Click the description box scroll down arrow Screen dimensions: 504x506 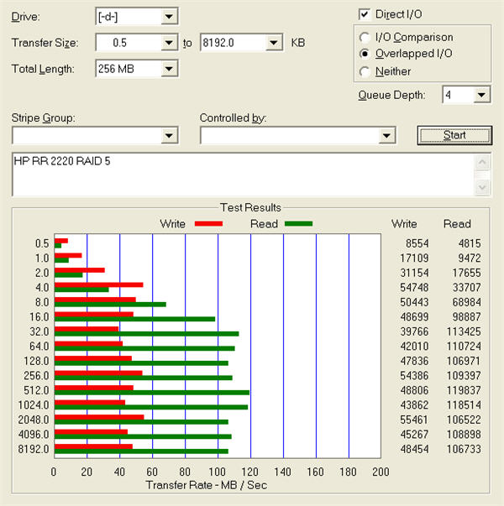(482, 187)
